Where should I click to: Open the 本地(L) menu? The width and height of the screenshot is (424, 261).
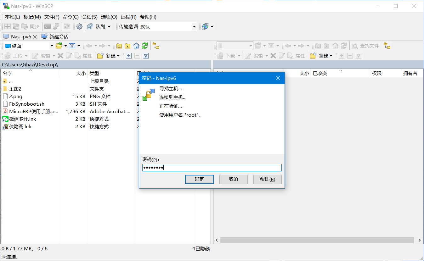12,17
